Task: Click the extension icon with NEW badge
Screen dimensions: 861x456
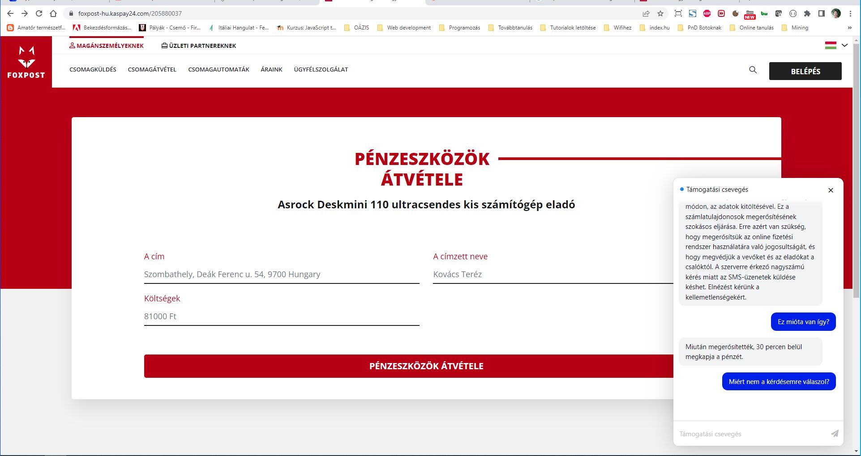Action: 750,14
